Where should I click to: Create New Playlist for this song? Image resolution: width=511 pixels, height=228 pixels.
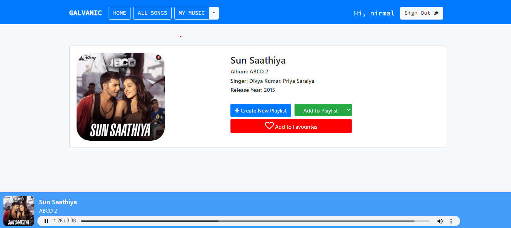pos(261,111)
